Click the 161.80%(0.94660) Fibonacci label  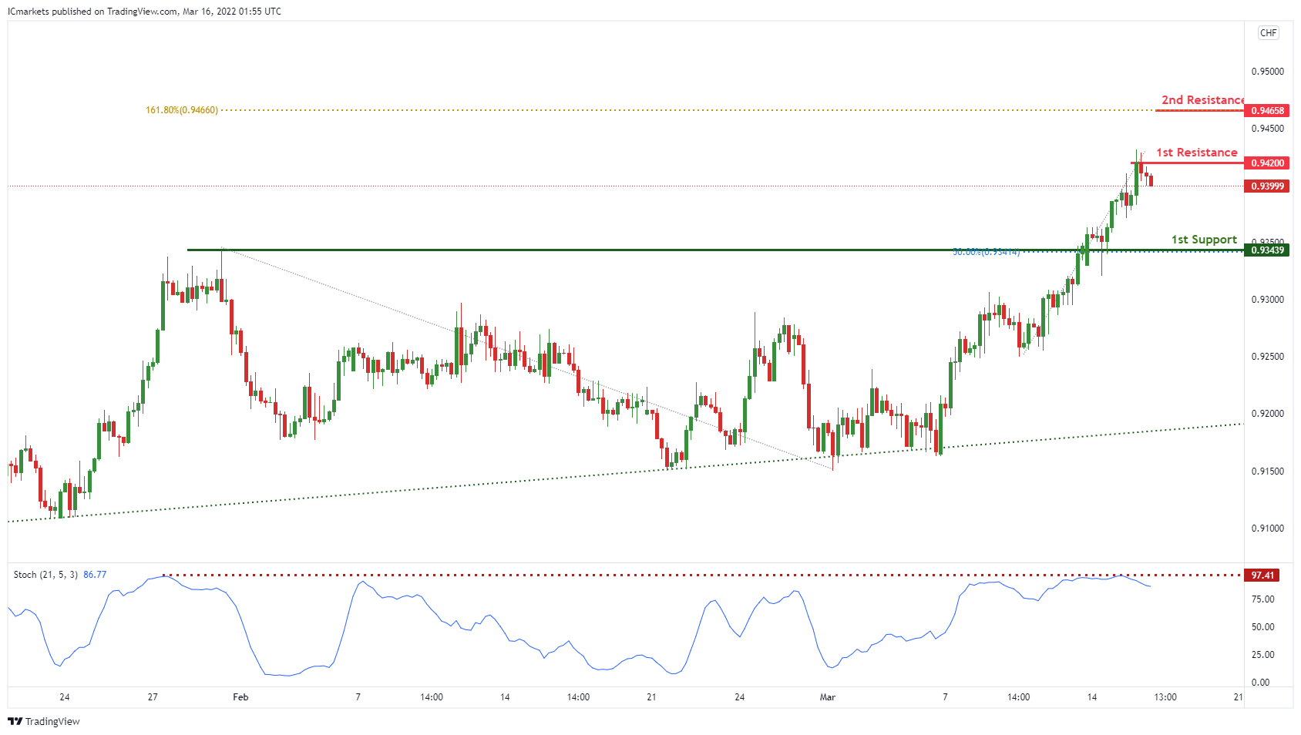click(182, 110)
